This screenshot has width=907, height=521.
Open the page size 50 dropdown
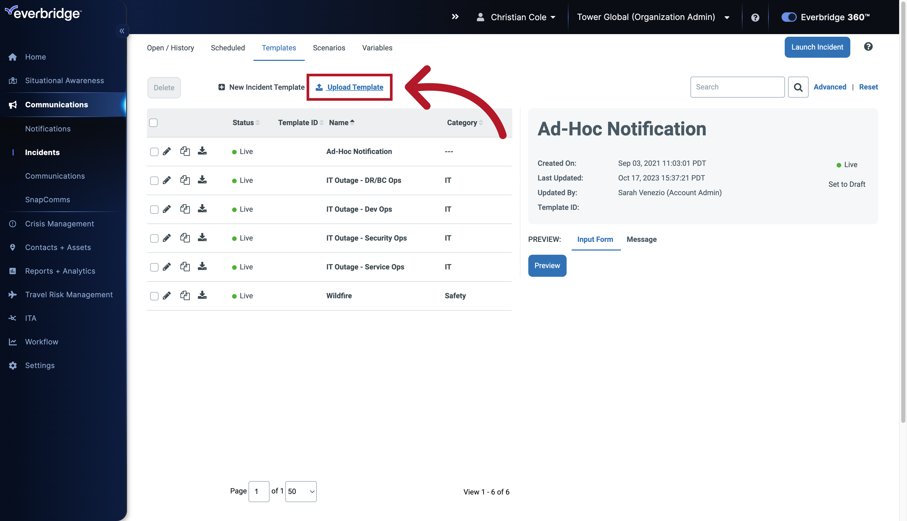click(301, 491)
